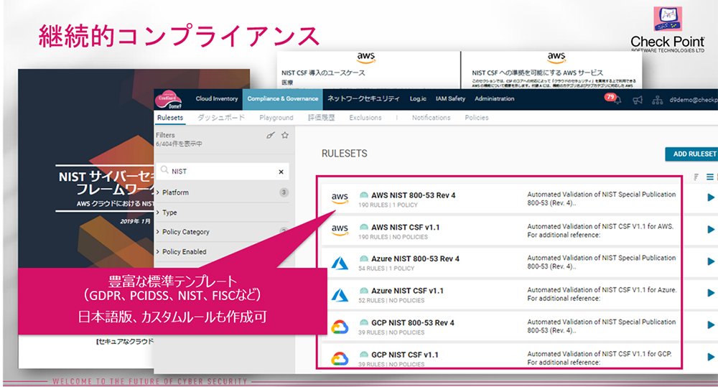Click '6/404件を表示中' filter count text
Screen dimensions: 718x387
click(179, 144)
